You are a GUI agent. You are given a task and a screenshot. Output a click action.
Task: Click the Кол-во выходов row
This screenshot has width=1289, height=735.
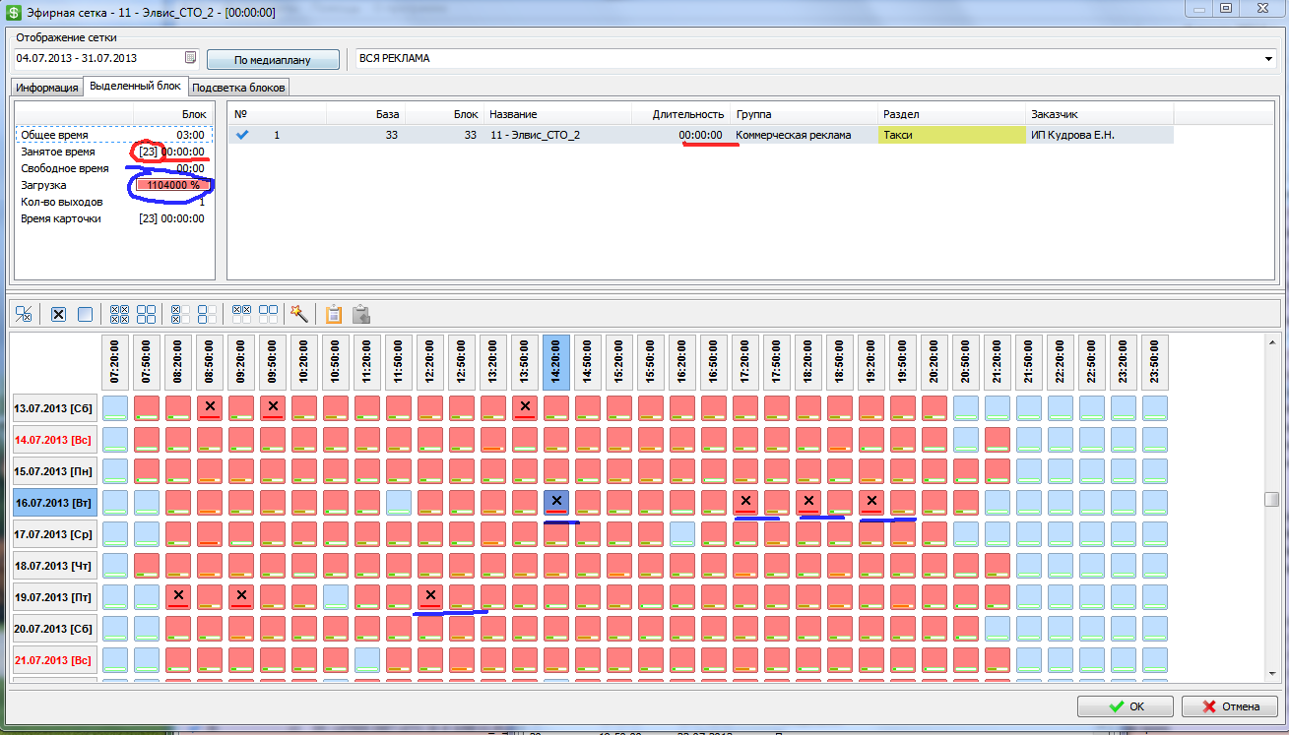click(113, 202)
